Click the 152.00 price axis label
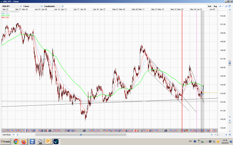This screenshot has height=145, width=233. [223, 16]
